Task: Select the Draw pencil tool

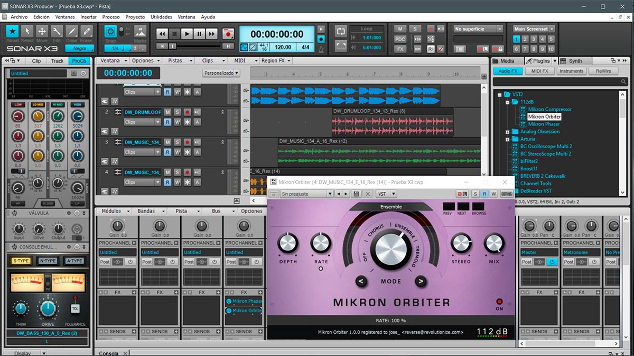Action: (x=71, y=31)
